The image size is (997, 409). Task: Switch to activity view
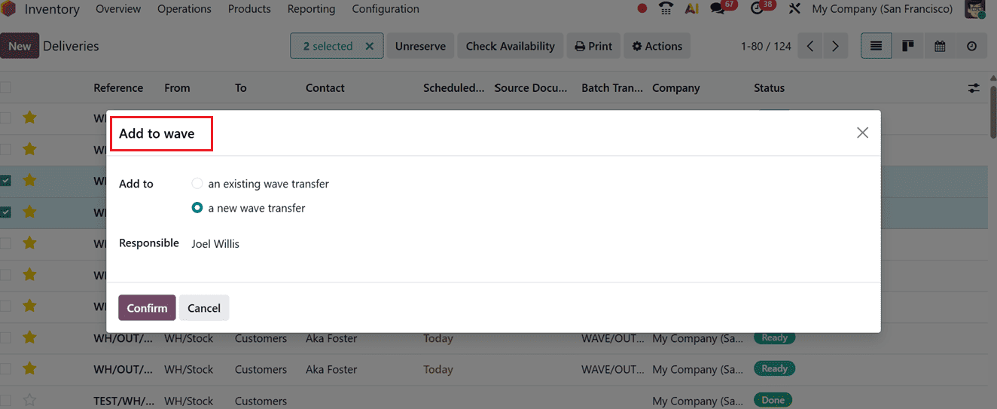pos(971,46)
